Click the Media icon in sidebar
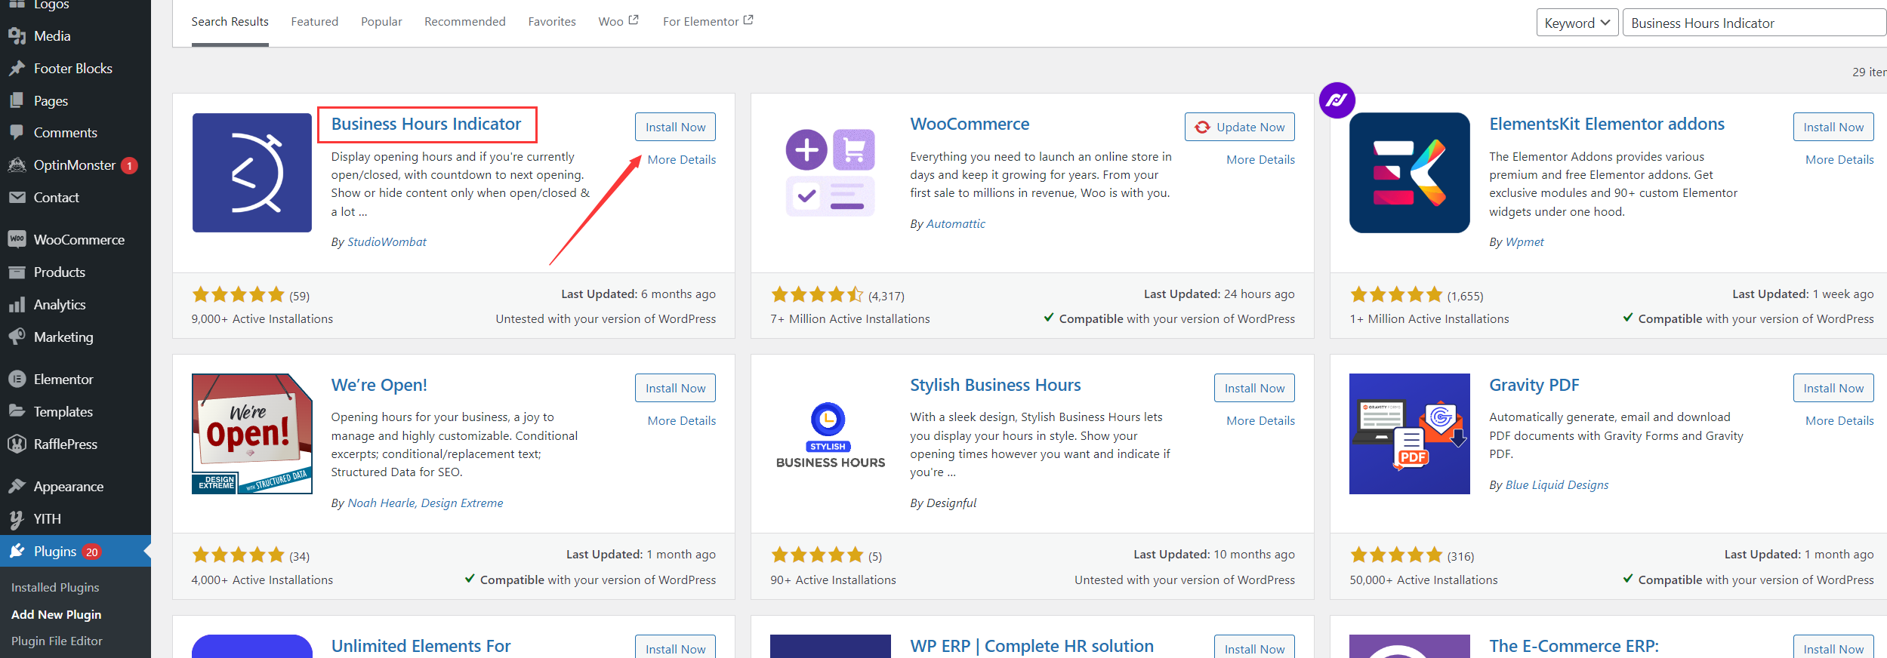 tap(17, 36)
